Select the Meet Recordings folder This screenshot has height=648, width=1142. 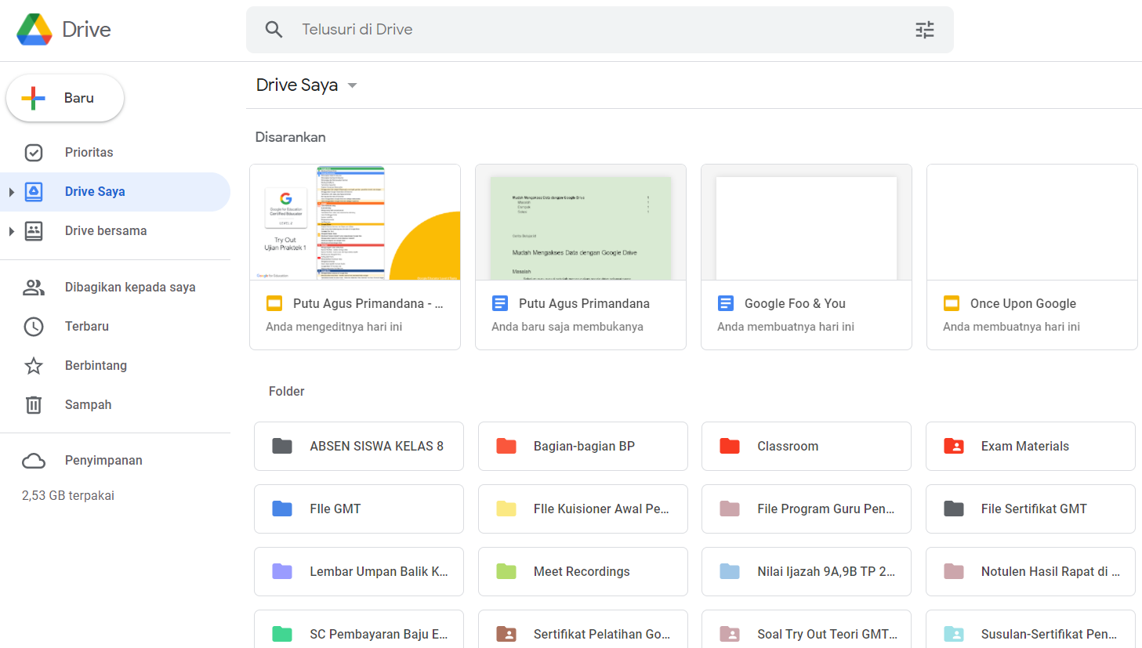pyautogui.click(x=583, y=571)
